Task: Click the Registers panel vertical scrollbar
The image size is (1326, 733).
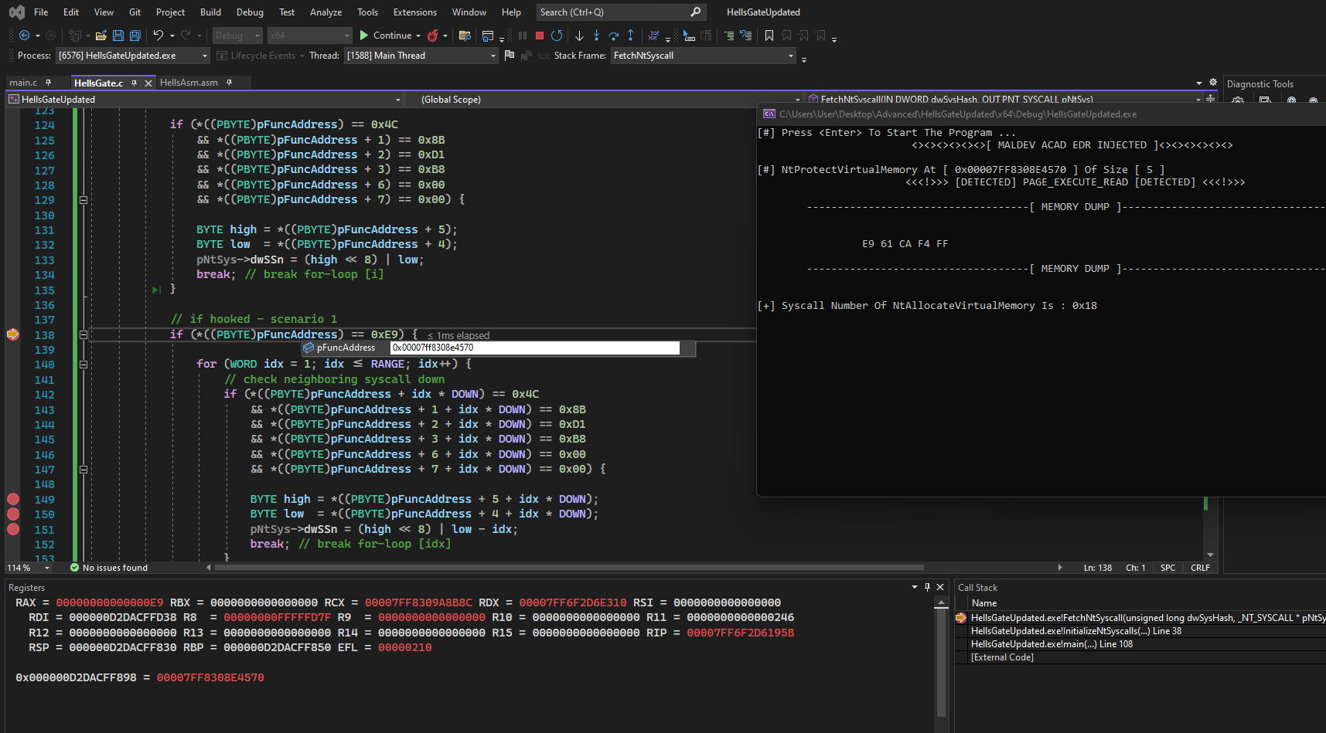Action: pyautogui.click(x=941, y=661)
